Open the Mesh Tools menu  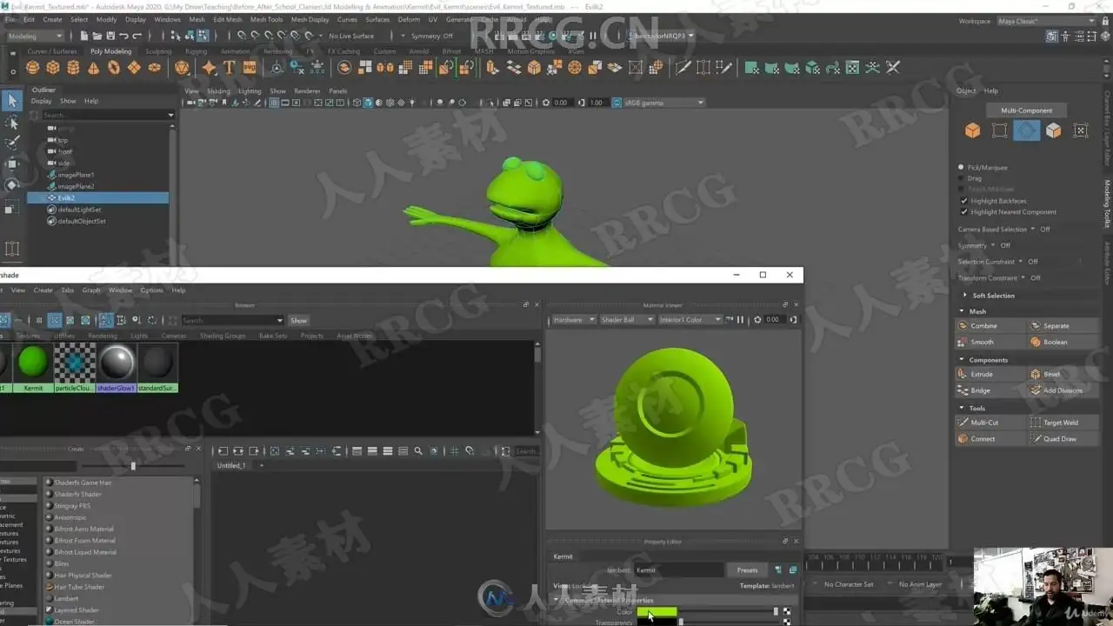266,19
